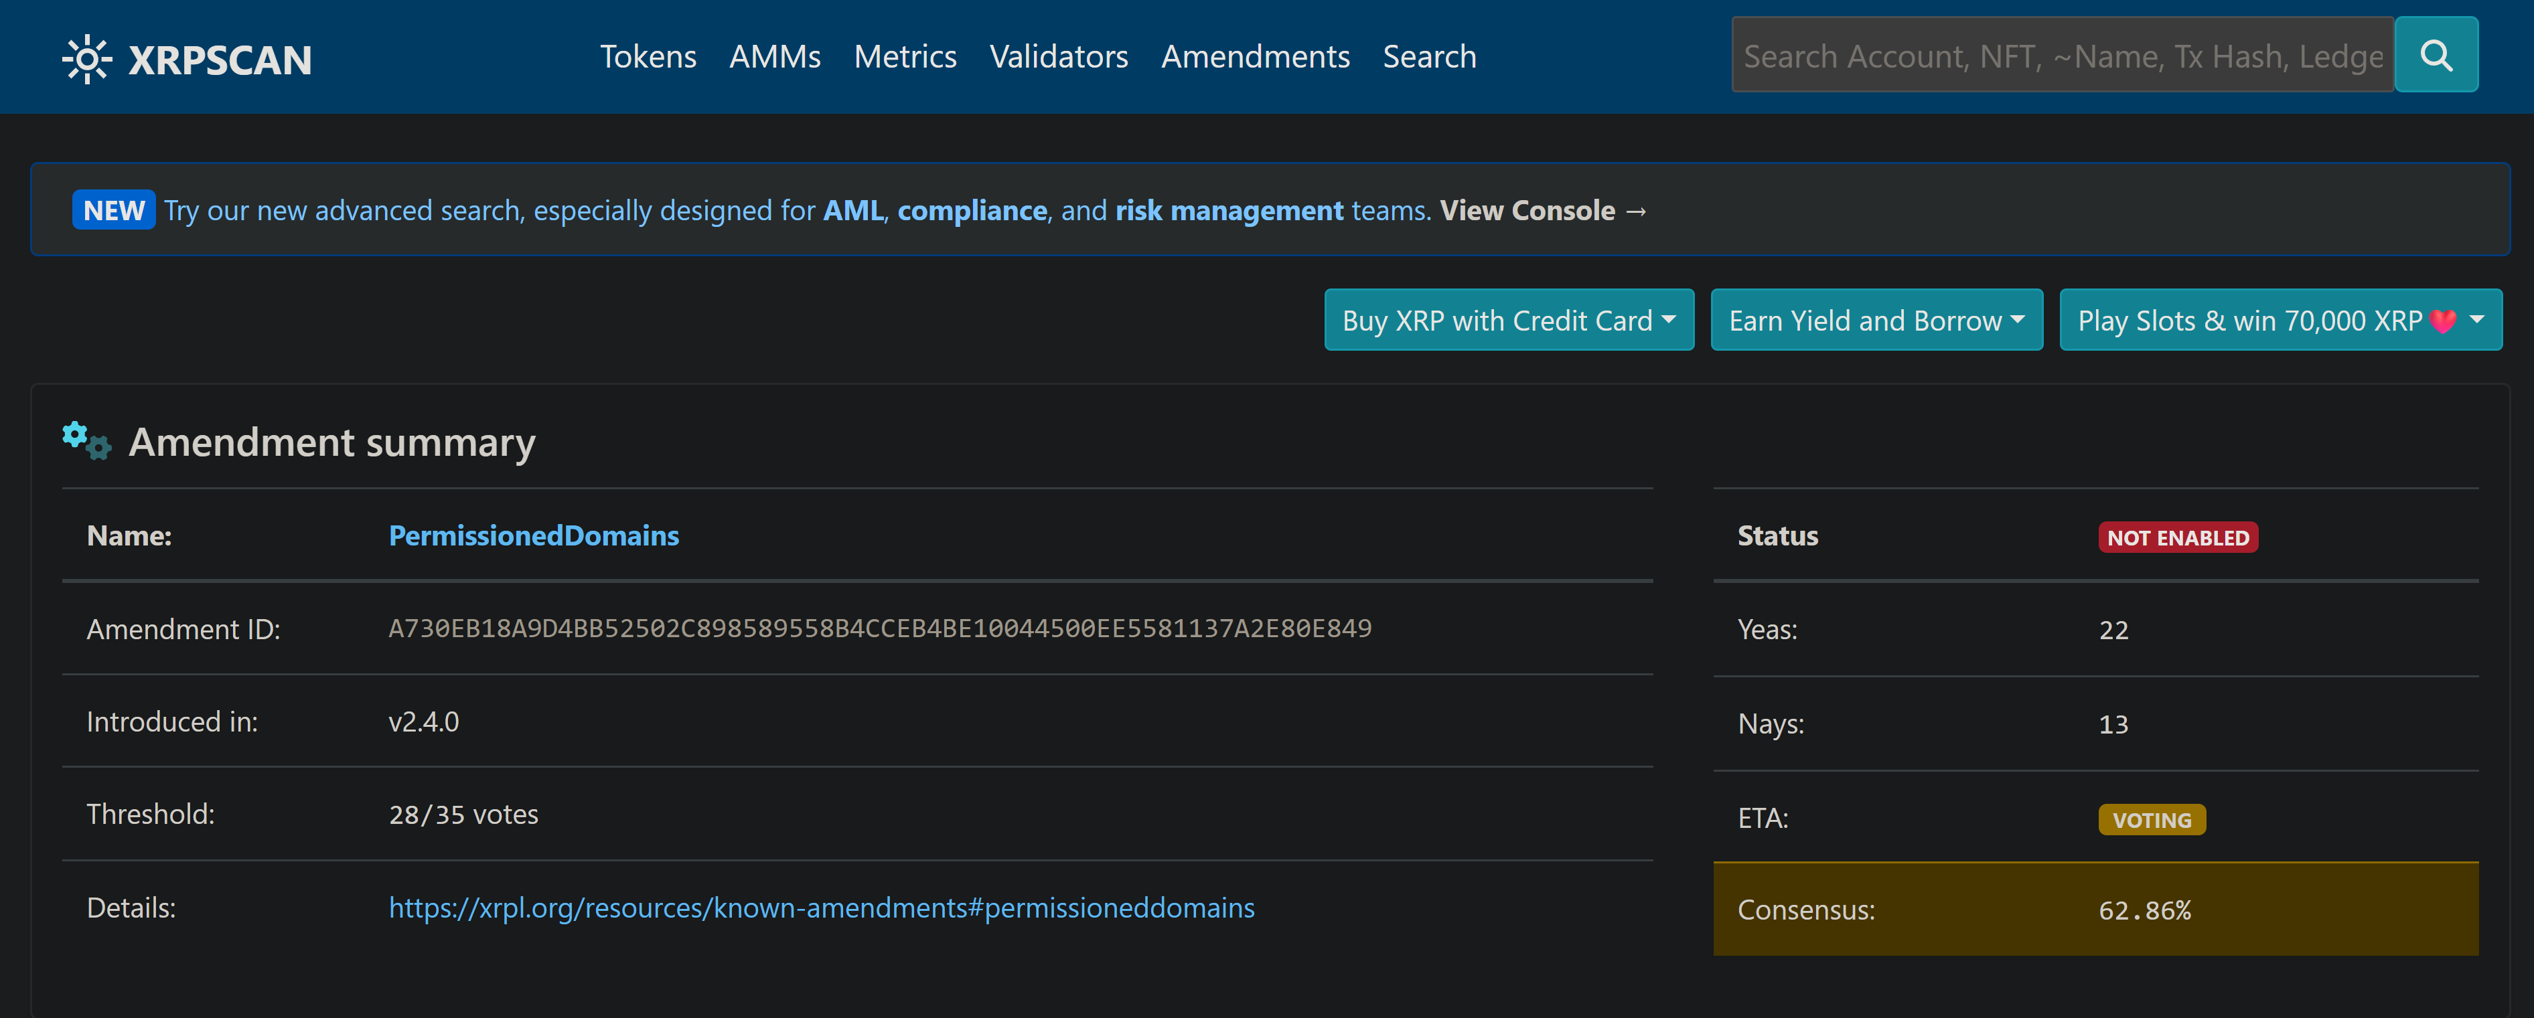Image resolution: width=2534 pixels, height=1018 pixels.
Task: Click the Nays count 13
Action: [2113, 725]
